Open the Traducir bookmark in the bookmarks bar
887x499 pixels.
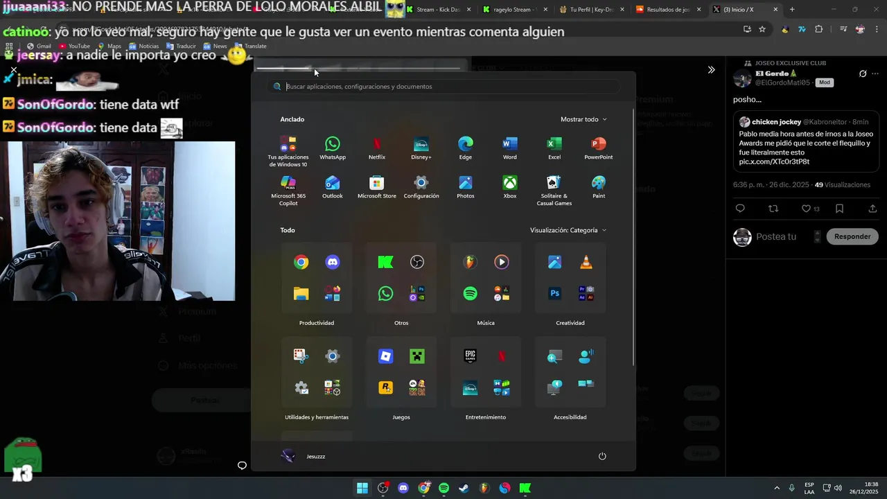point(180,46)
